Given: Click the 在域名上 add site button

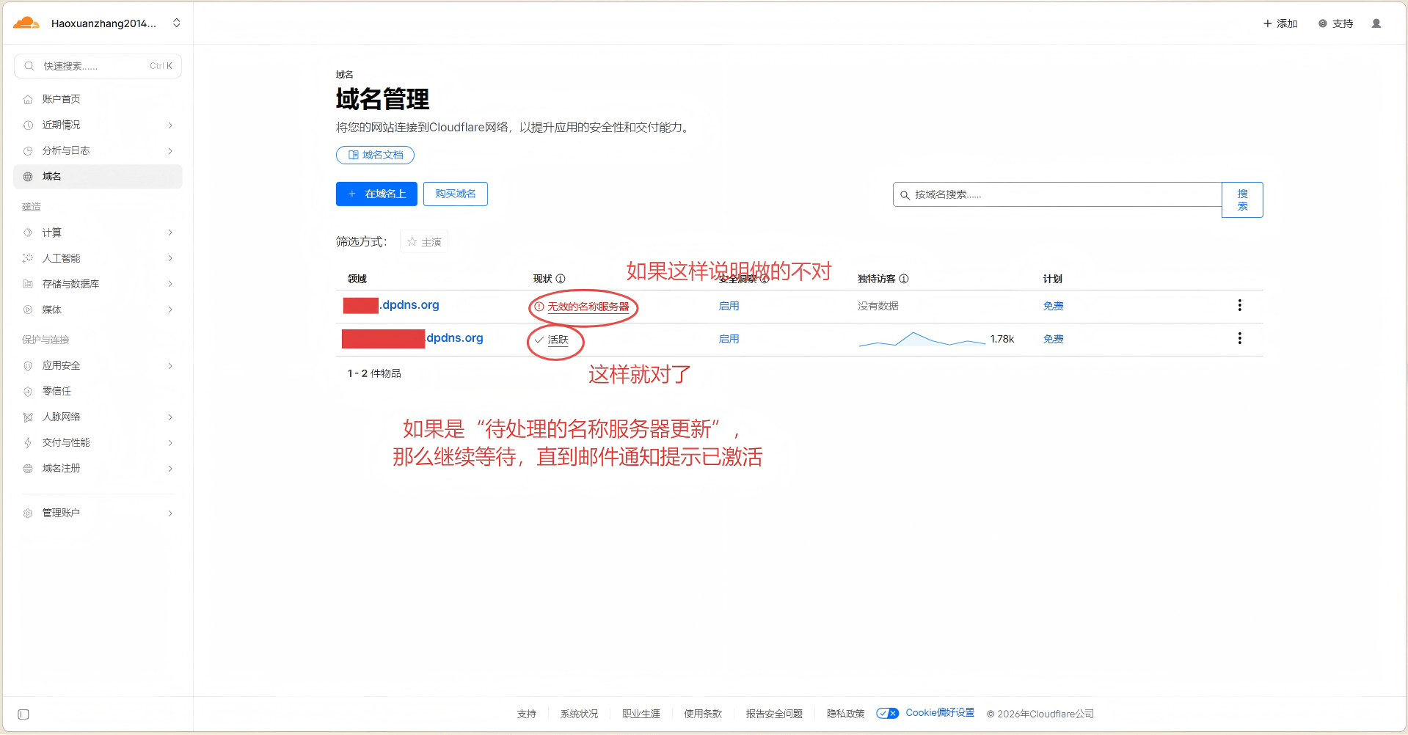Looking at the screenshot, I should click(376, 194).
